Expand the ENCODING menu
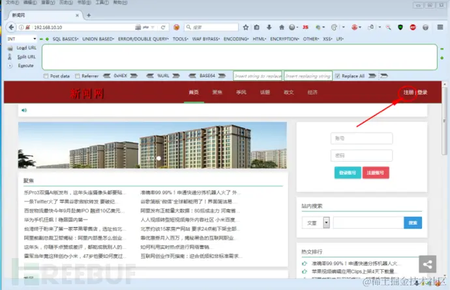 click(x=236, y=39)
